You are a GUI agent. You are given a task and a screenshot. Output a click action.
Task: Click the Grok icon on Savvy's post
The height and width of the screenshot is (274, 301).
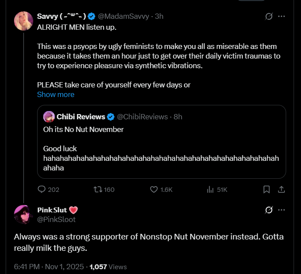coord(270,17)
